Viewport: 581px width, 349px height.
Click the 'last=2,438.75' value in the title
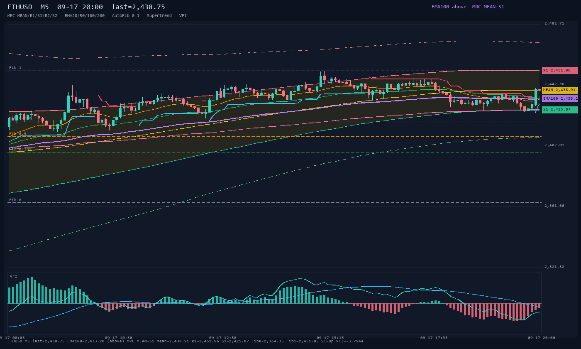[138, 7]
